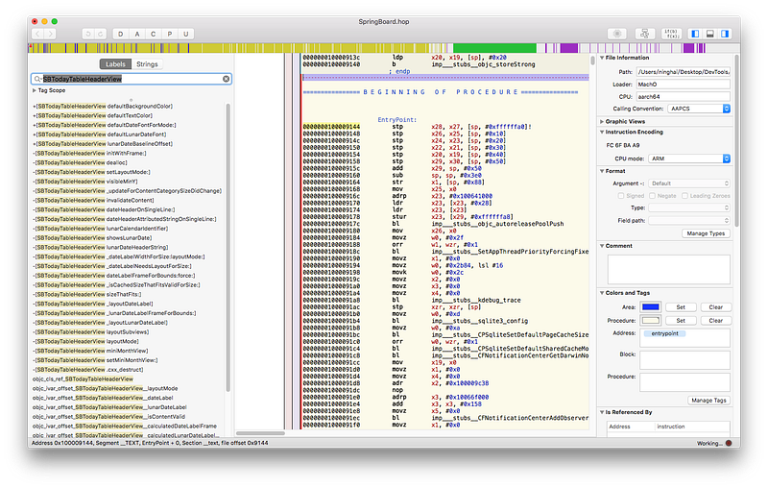Mark selection as ASCII with A button
This screenshot has height=488, width=768.
tap(137, 34)
